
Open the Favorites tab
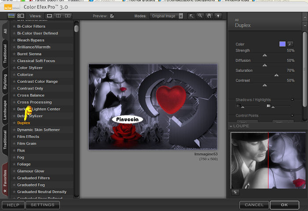[x=5, y=180]
